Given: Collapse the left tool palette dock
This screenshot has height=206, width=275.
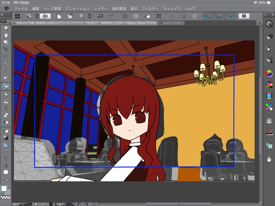Looking at the screenshot, I should pyautogui.click(x=2, y=15).
